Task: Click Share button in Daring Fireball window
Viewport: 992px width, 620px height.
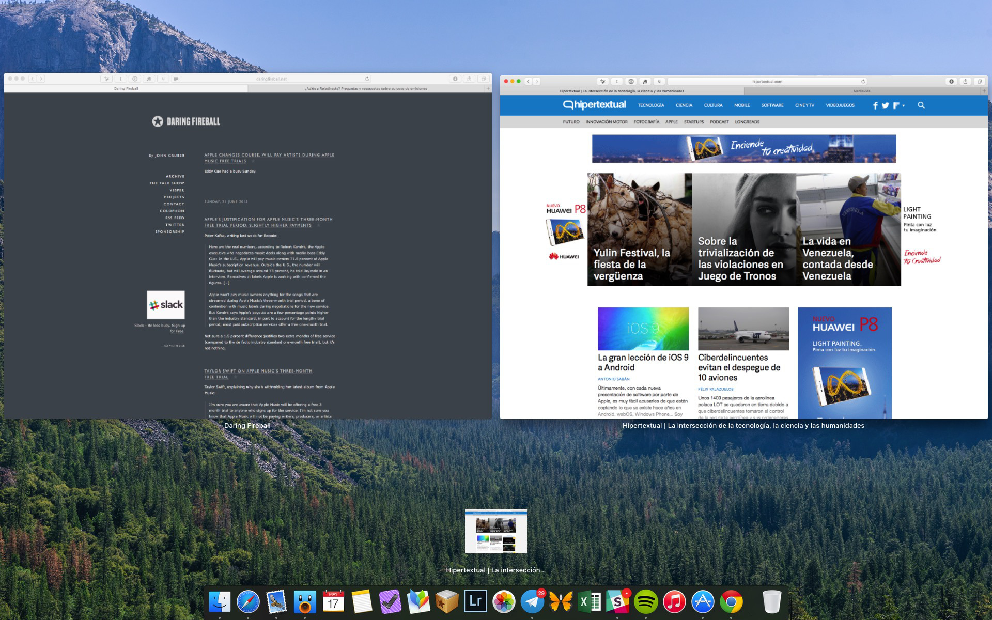Action: (x=469, y=79)
